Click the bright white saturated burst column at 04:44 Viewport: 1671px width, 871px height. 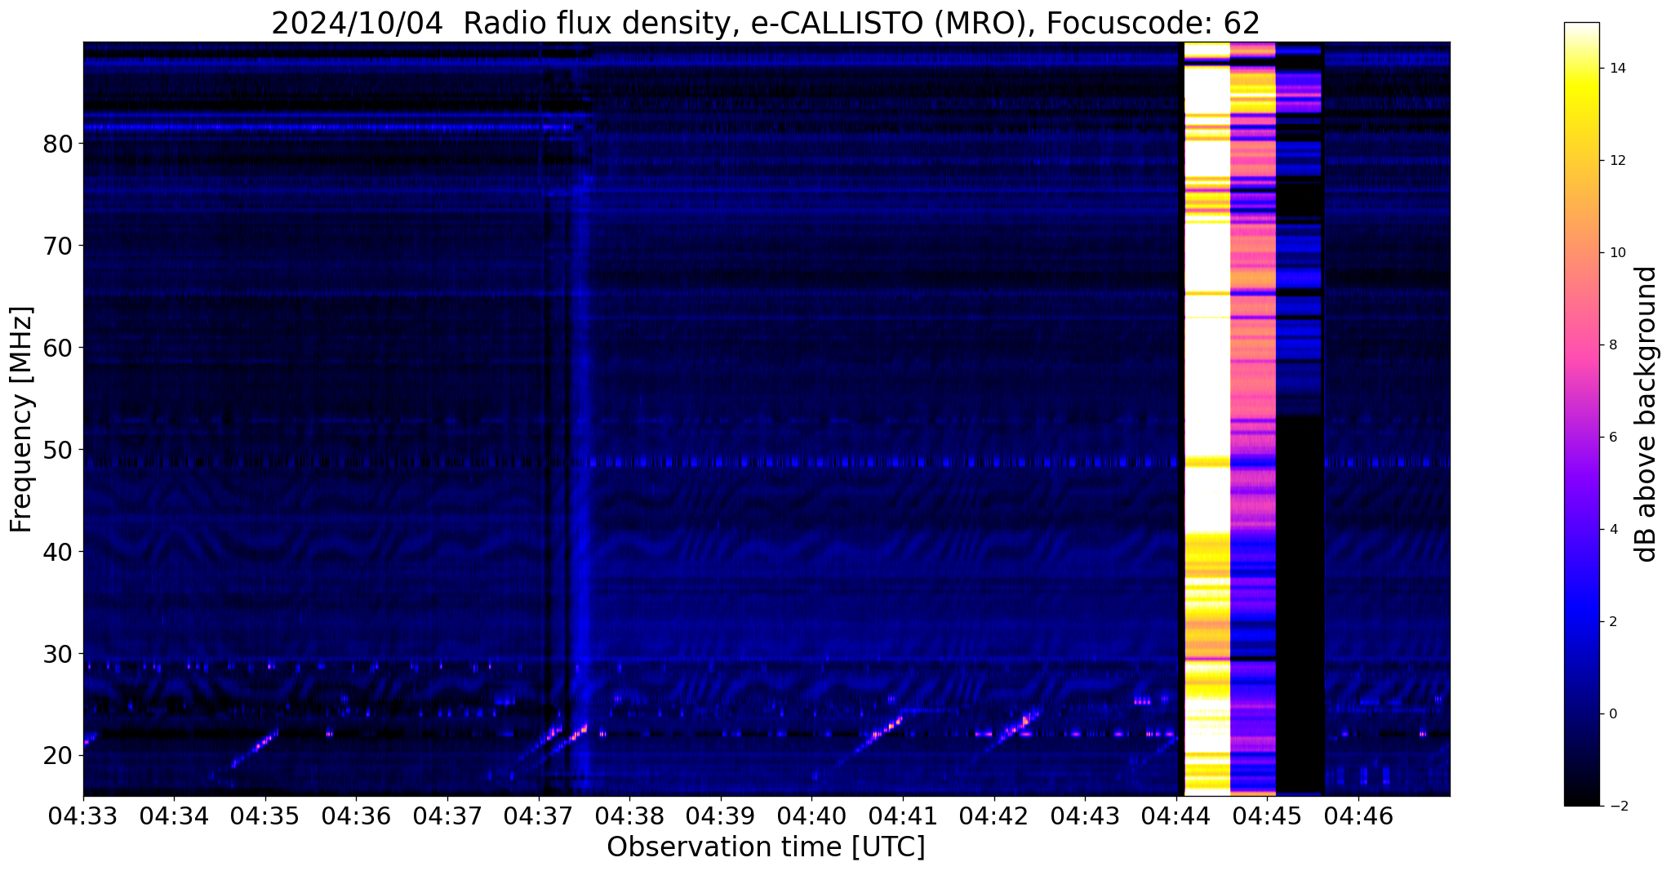[1207, 419]
